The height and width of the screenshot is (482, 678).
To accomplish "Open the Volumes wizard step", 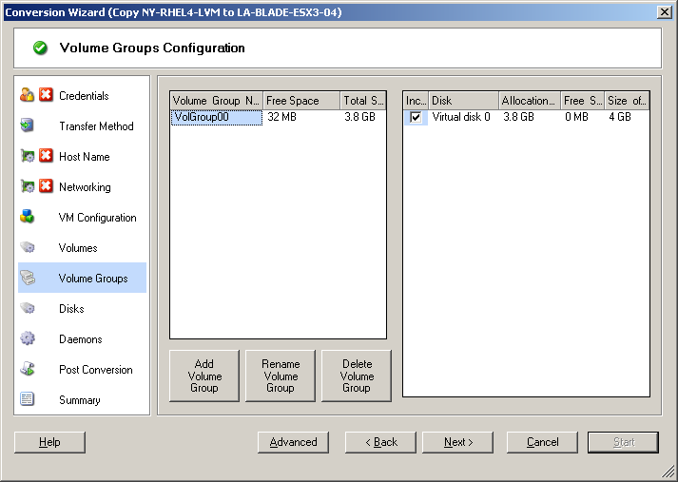I will (x=78, y=248).
